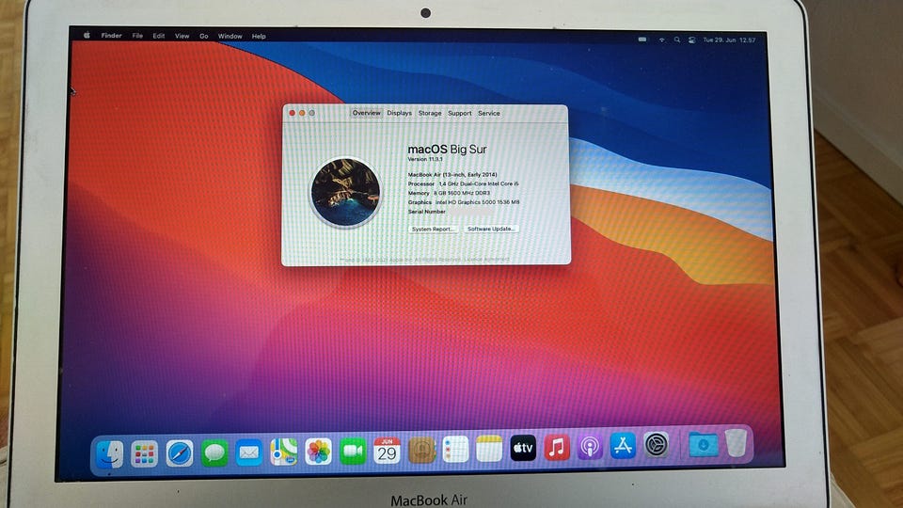Click the Software Update button
The height and width of the screenshot is (508, 903).
491,229
